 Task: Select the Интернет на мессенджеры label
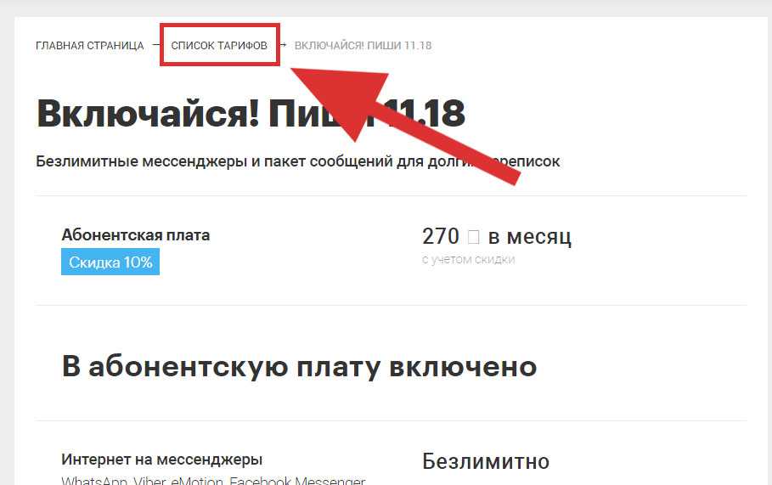coord(162,460)
